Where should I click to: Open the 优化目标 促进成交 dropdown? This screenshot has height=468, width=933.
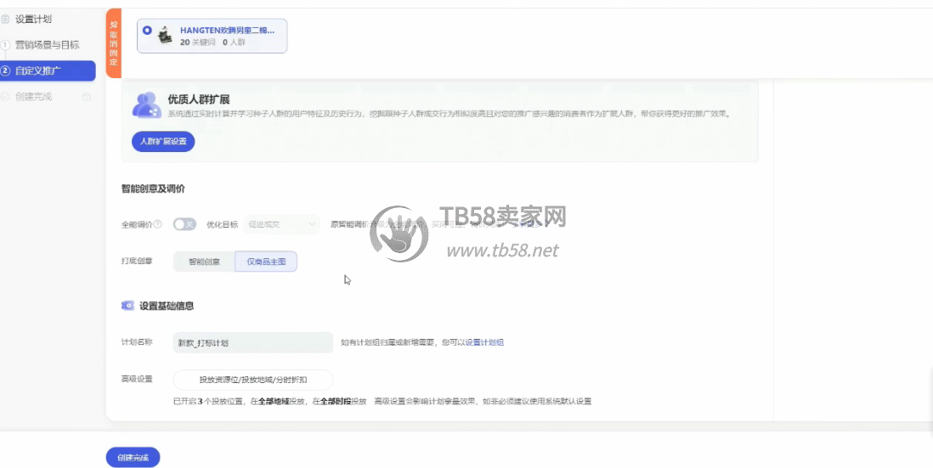[282, 225]
